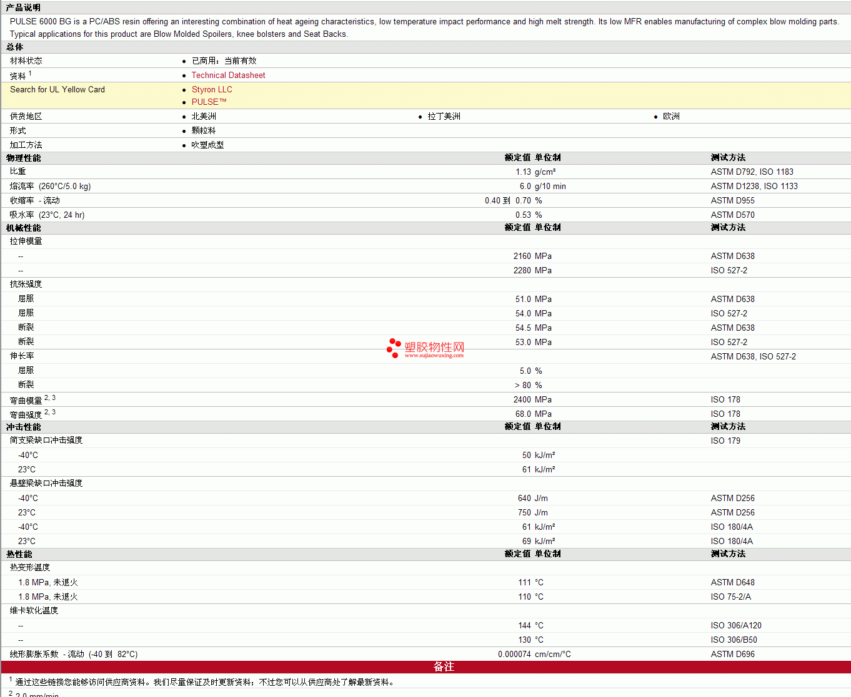Click the 总体 section header
Screen dimensions: 851x697
[x=14, y=47]
